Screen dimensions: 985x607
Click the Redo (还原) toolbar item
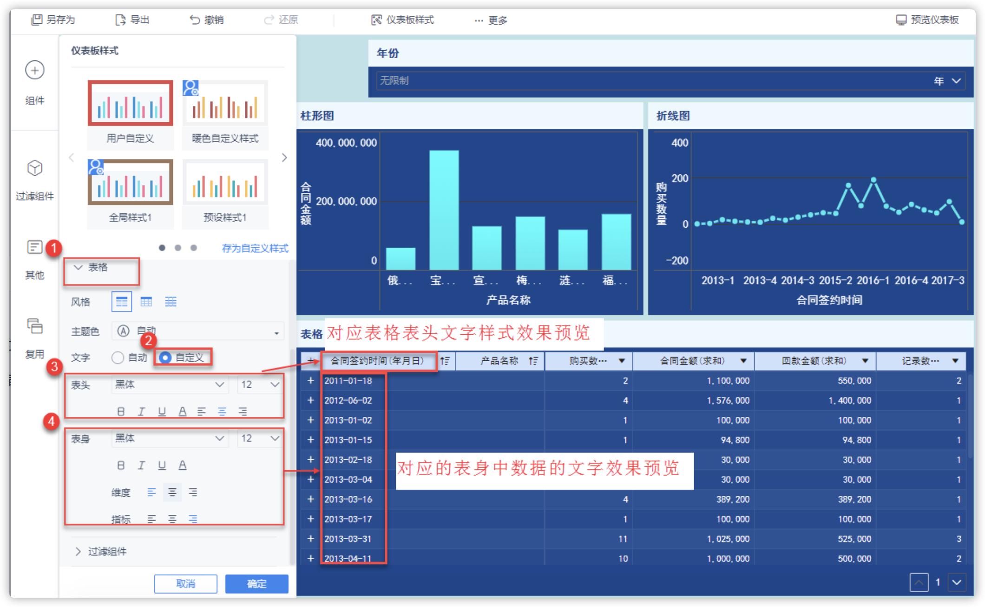(x=281, y=20)
